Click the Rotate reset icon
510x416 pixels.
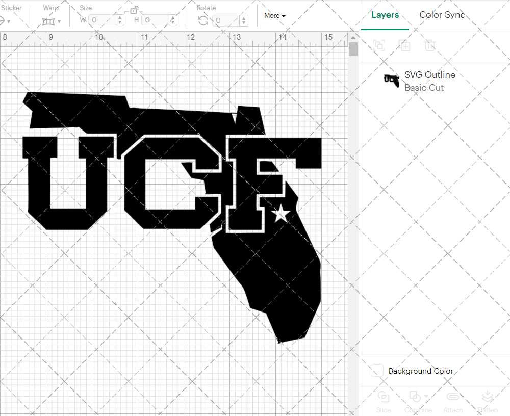point(202,19)
